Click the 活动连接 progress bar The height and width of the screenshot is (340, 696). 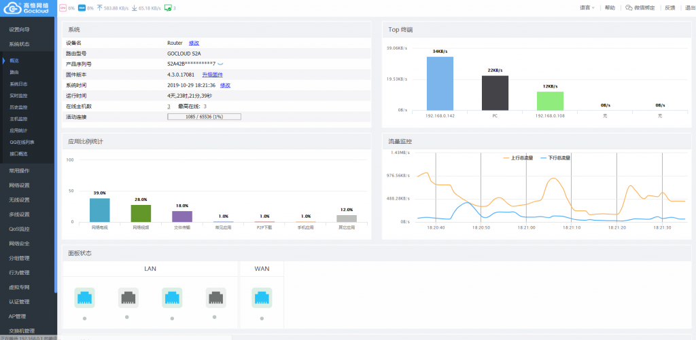[x=204, y=117]
